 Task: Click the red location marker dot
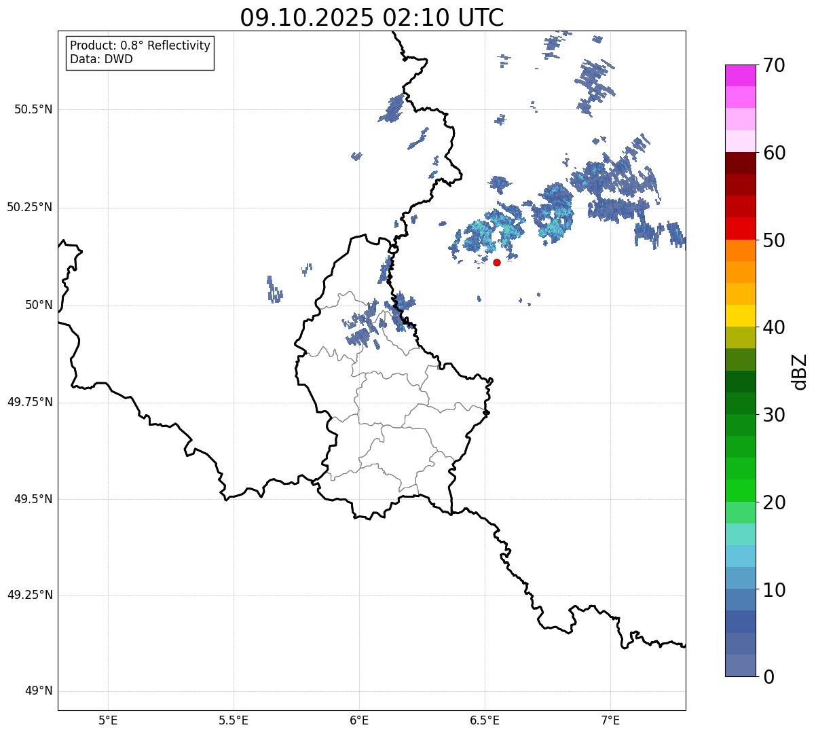497,262
